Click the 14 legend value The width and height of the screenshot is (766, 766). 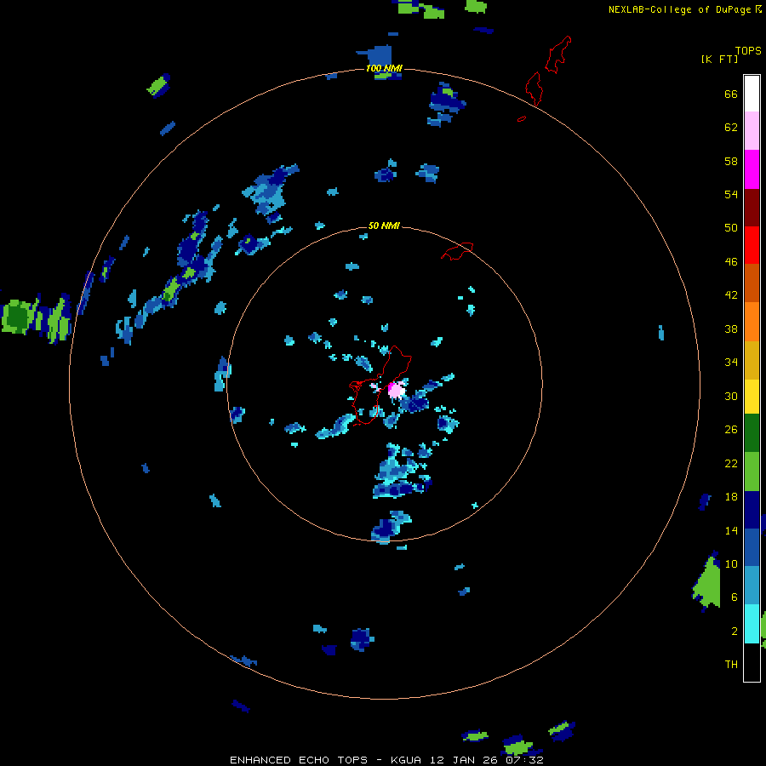coord(731,530)
